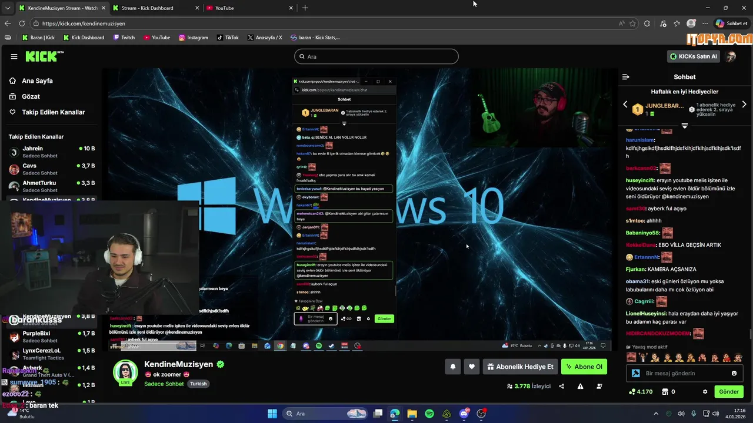Open the favorites list icon
The image size is (753, 423).
pyautogui.click(x=677, y=23)
